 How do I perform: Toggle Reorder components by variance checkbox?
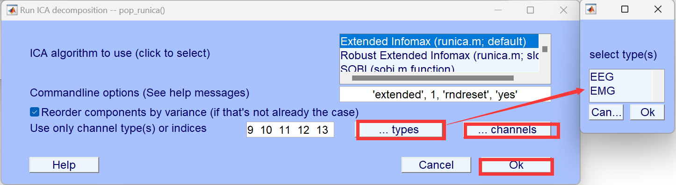(x=35, y=112)
